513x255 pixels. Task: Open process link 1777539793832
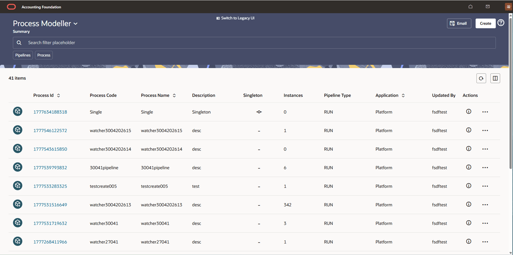pos(50,167)
